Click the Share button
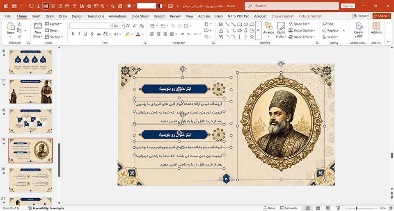Screen dimensions: 394x211 pyautogui.click(x=381, y=16)
